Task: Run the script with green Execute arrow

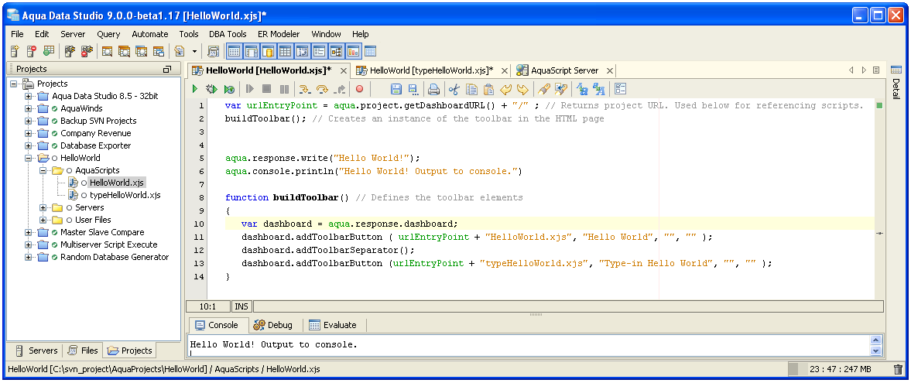Action: tap(195, 89)
